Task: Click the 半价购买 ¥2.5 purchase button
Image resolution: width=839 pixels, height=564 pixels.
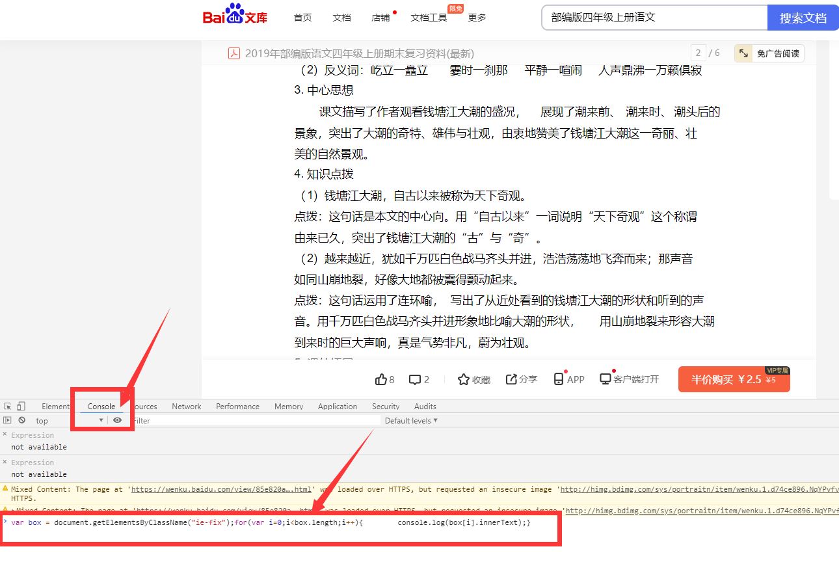Action: point(734,379)
